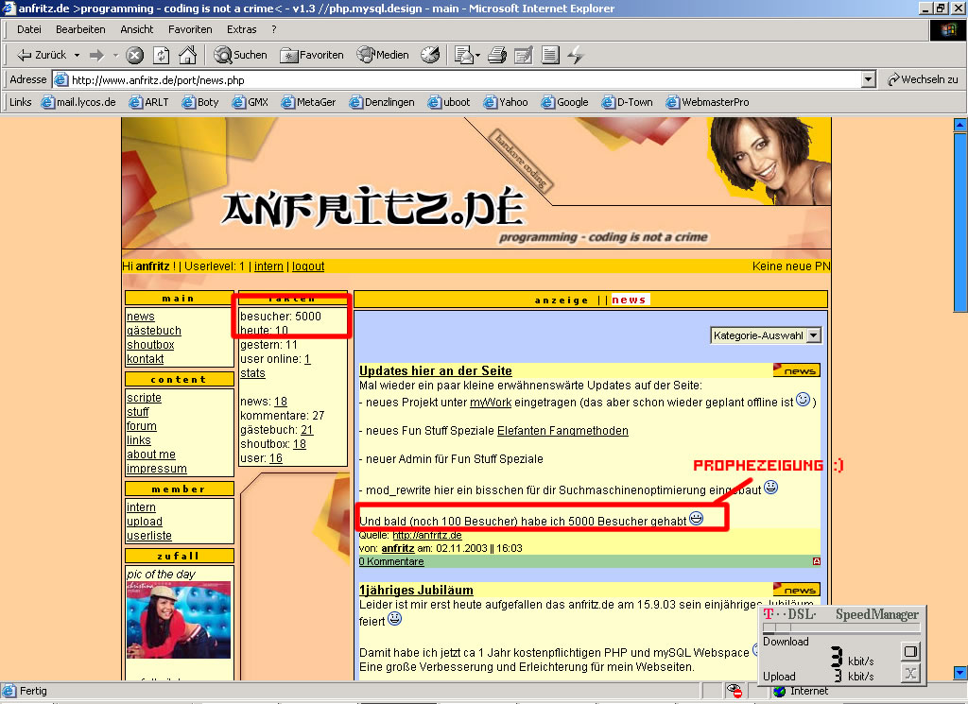968x704 pixels.
Task: Open the Extras menu
Action: click(241, 29)
